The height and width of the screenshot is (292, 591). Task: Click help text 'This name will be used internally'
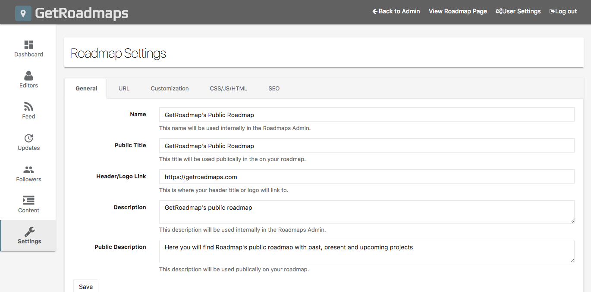click(235, 128)
